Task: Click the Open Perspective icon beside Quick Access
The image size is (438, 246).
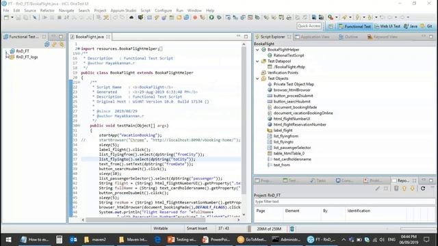Action: (331, 26)
